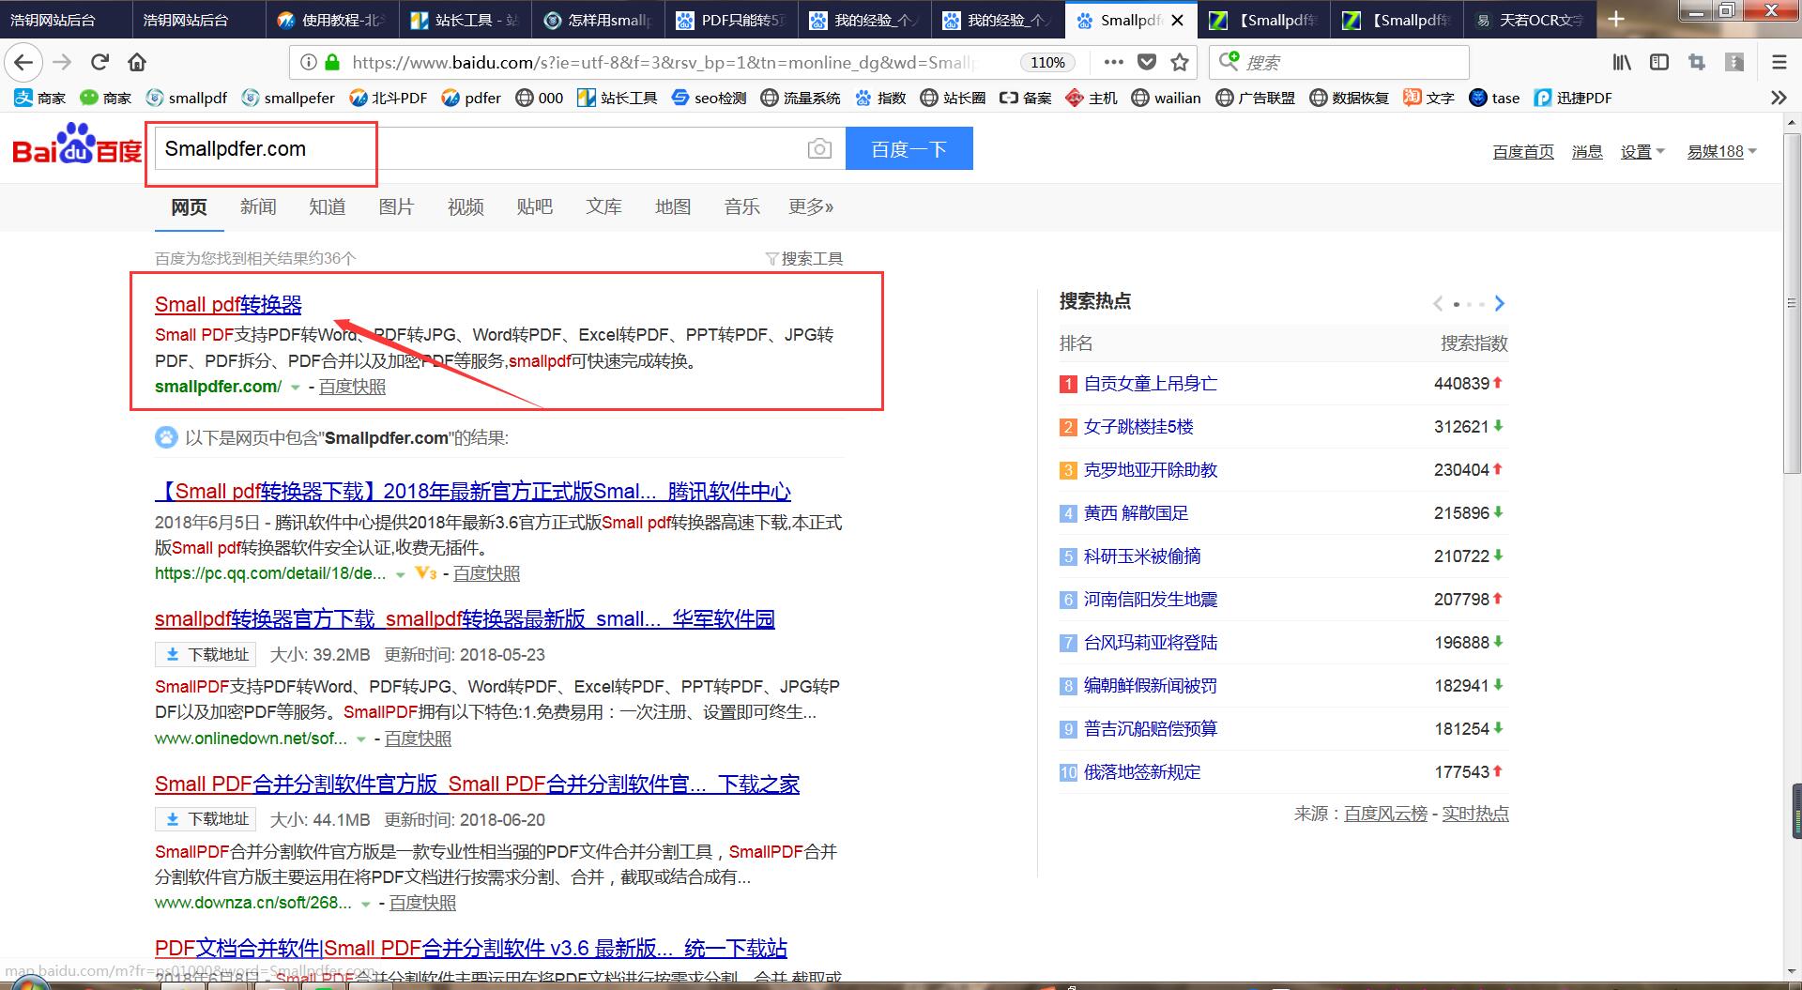The width and height of the screenshot is (1802, 990).
Task: Open 腾讯软件中心 Small pdf download result
Action: point(473,491)
